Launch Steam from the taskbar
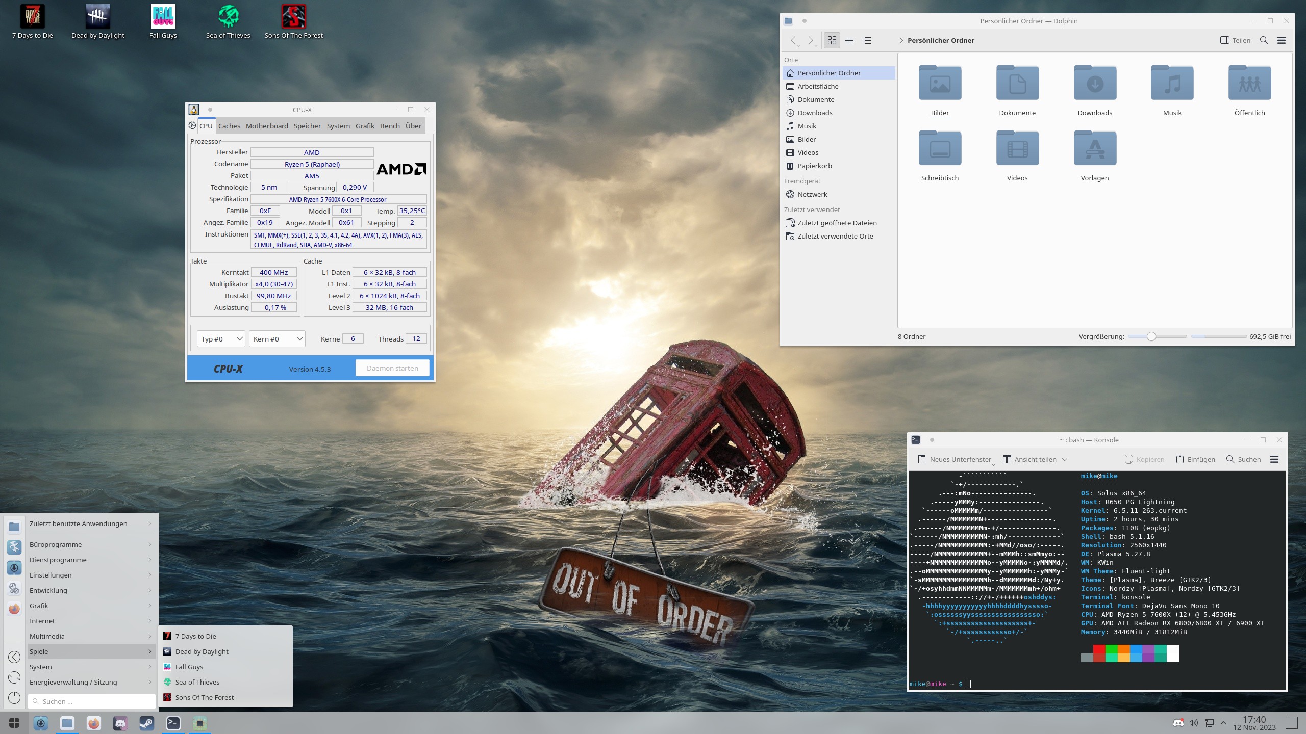This screenshot has height=734, width=1306. pos(146,723)
